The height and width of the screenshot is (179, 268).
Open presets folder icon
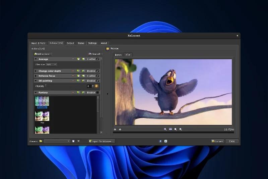tap(41, 141)
